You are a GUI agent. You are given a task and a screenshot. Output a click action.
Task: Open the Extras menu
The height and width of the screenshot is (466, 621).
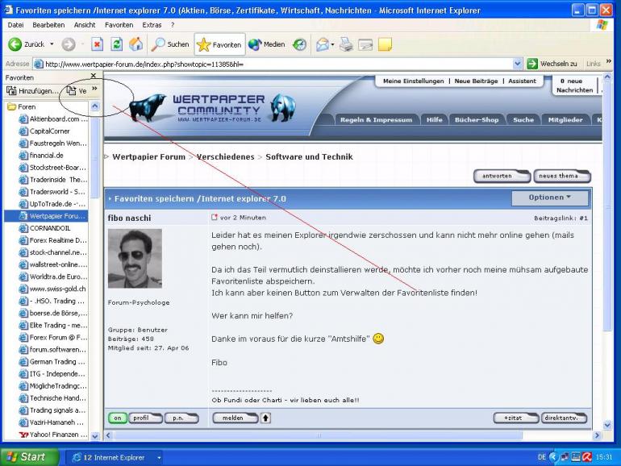tap(152, 25)
